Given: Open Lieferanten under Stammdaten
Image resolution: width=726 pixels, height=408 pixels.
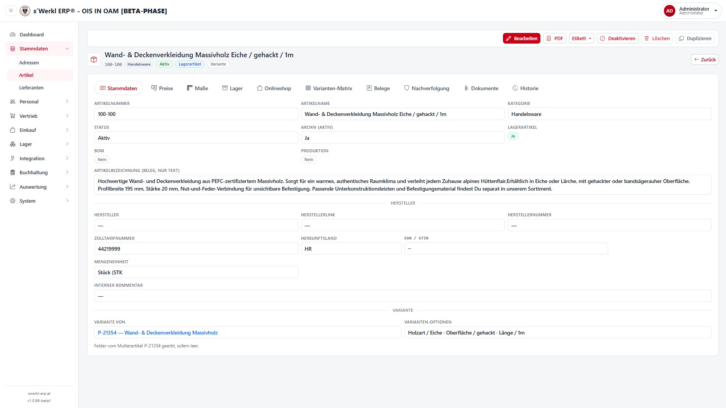Looking at the screenshot, I should [40, 88].
